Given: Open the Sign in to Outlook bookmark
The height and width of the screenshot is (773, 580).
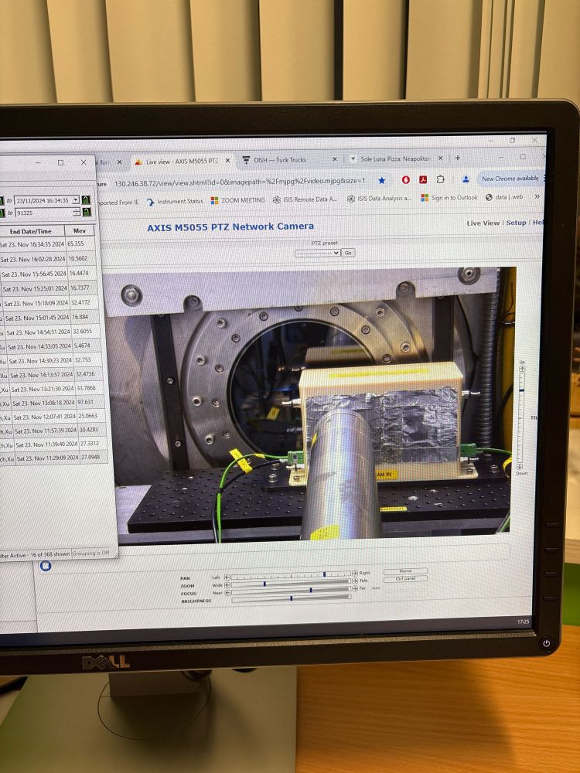Looking at the screenshot, I should click(x=449, y=198).
